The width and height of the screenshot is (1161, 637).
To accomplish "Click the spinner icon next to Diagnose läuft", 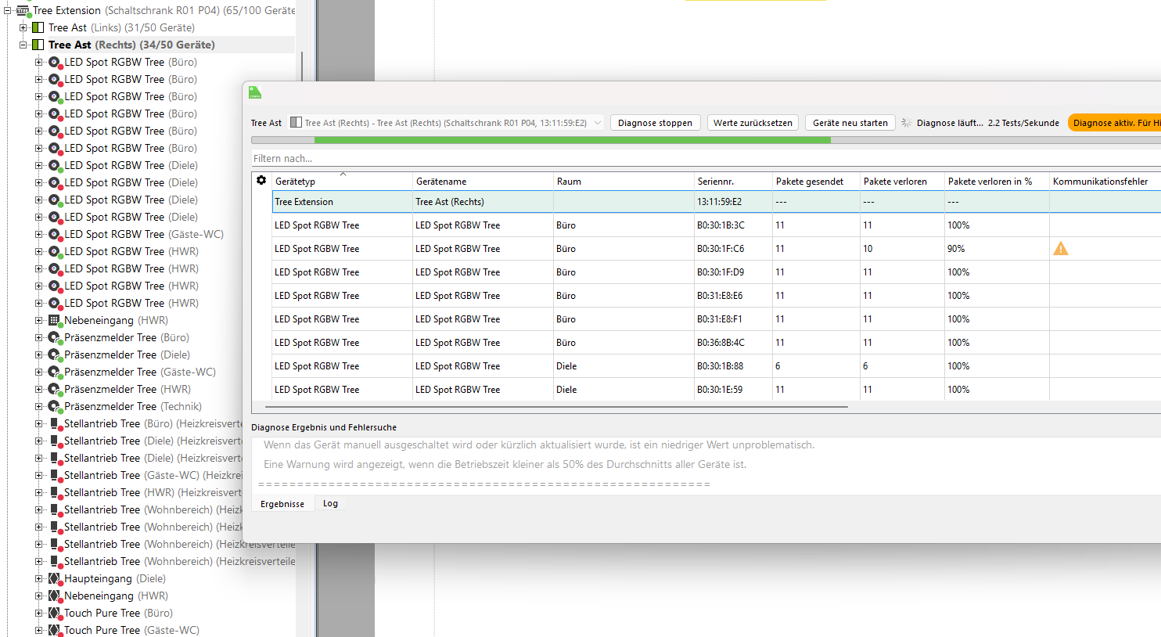I will click(x=906, y=123).
